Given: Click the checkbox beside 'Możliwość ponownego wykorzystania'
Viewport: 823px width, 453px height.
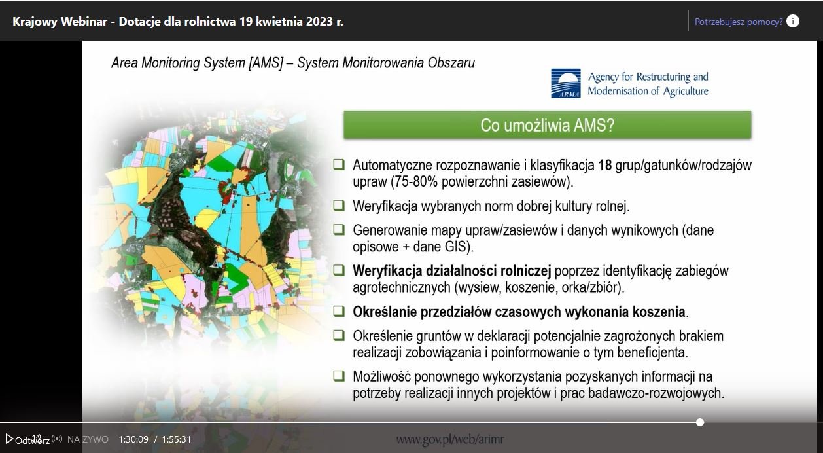Looking at the screenshot, I should (338, 376).
